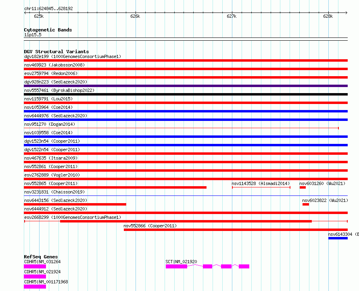Click the small red nsv6031260 Wu2021 feature
The height and width of the screenshot is (291, 359).
pyautogui.click(x=303, y=187)
